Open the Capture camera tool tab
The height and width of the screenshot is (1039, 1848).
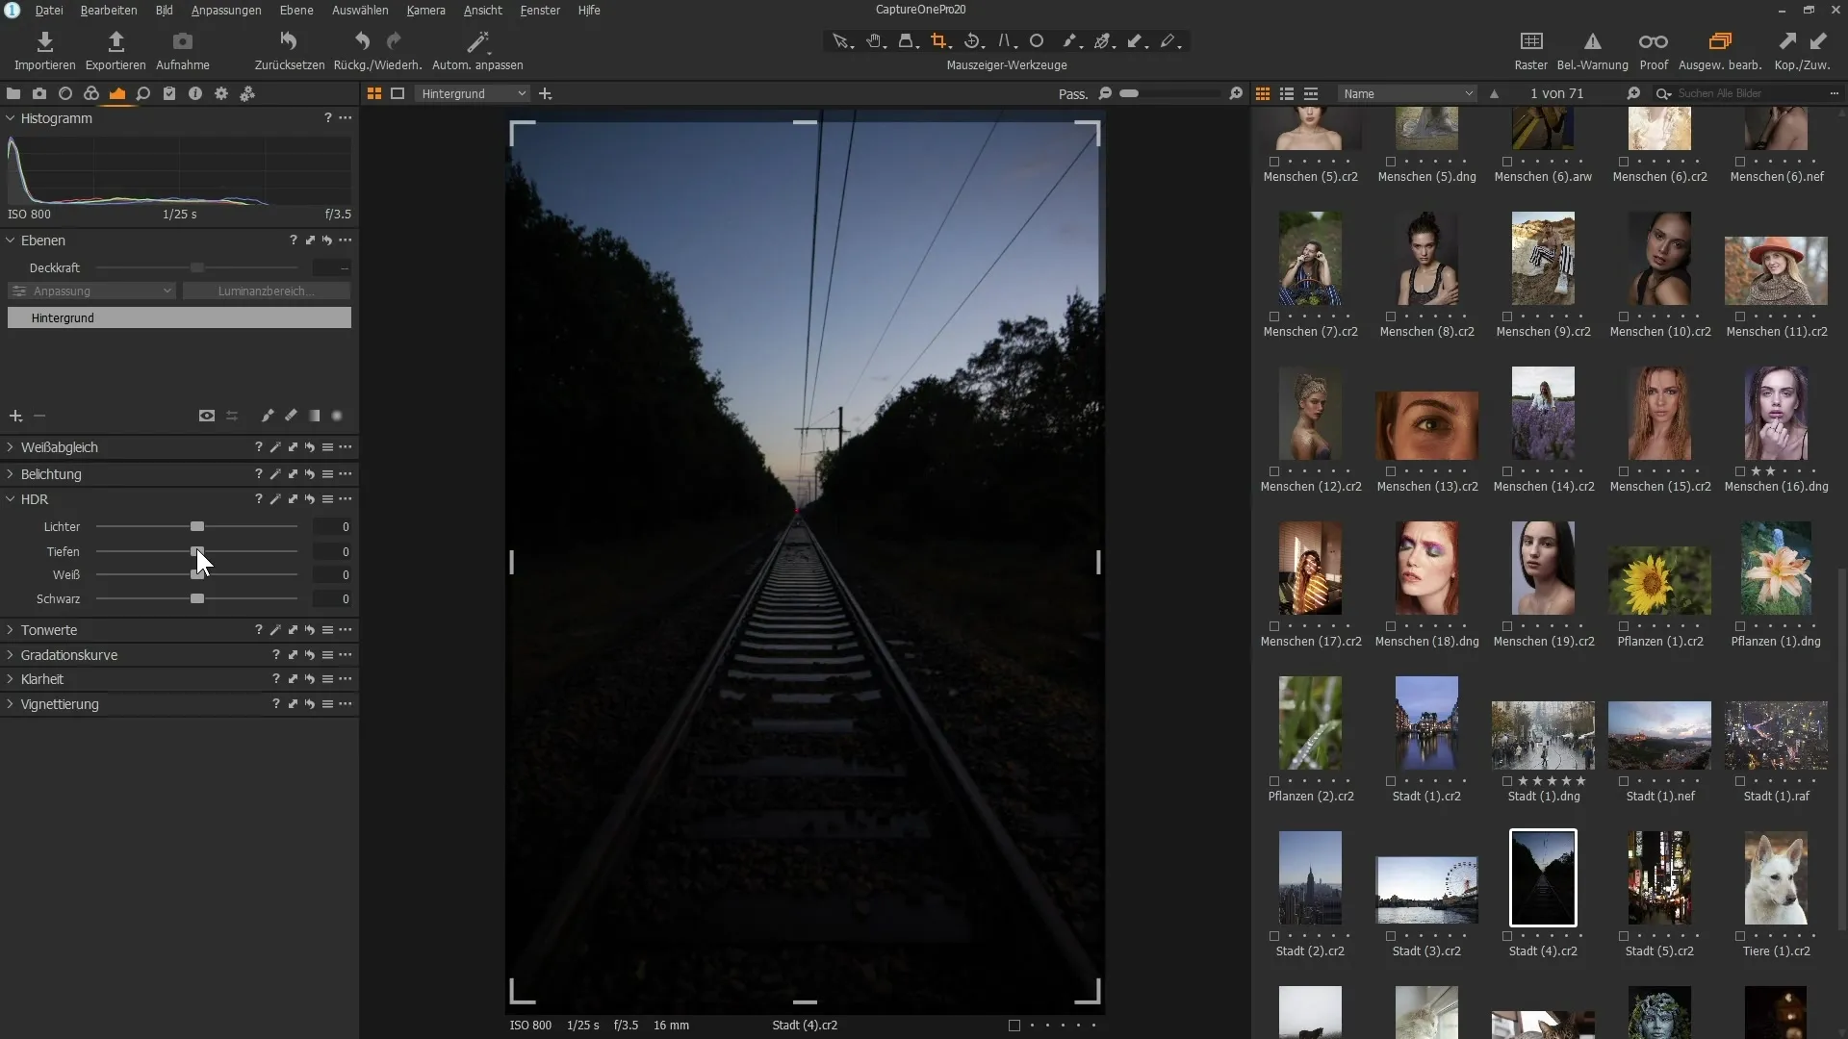click(39, 93)
